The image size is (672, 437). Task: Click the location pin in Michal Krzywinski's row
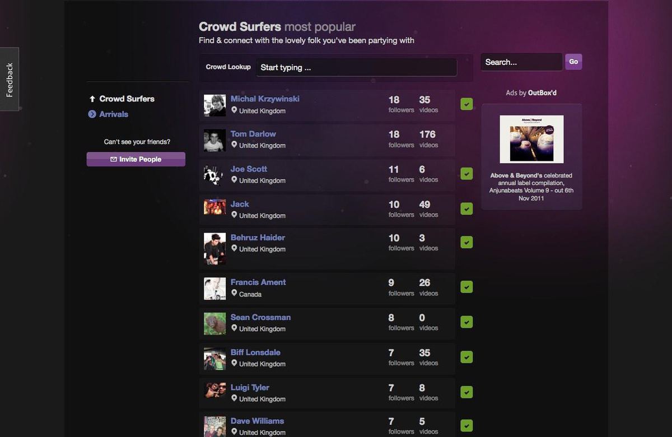click(x=234, y=110)
